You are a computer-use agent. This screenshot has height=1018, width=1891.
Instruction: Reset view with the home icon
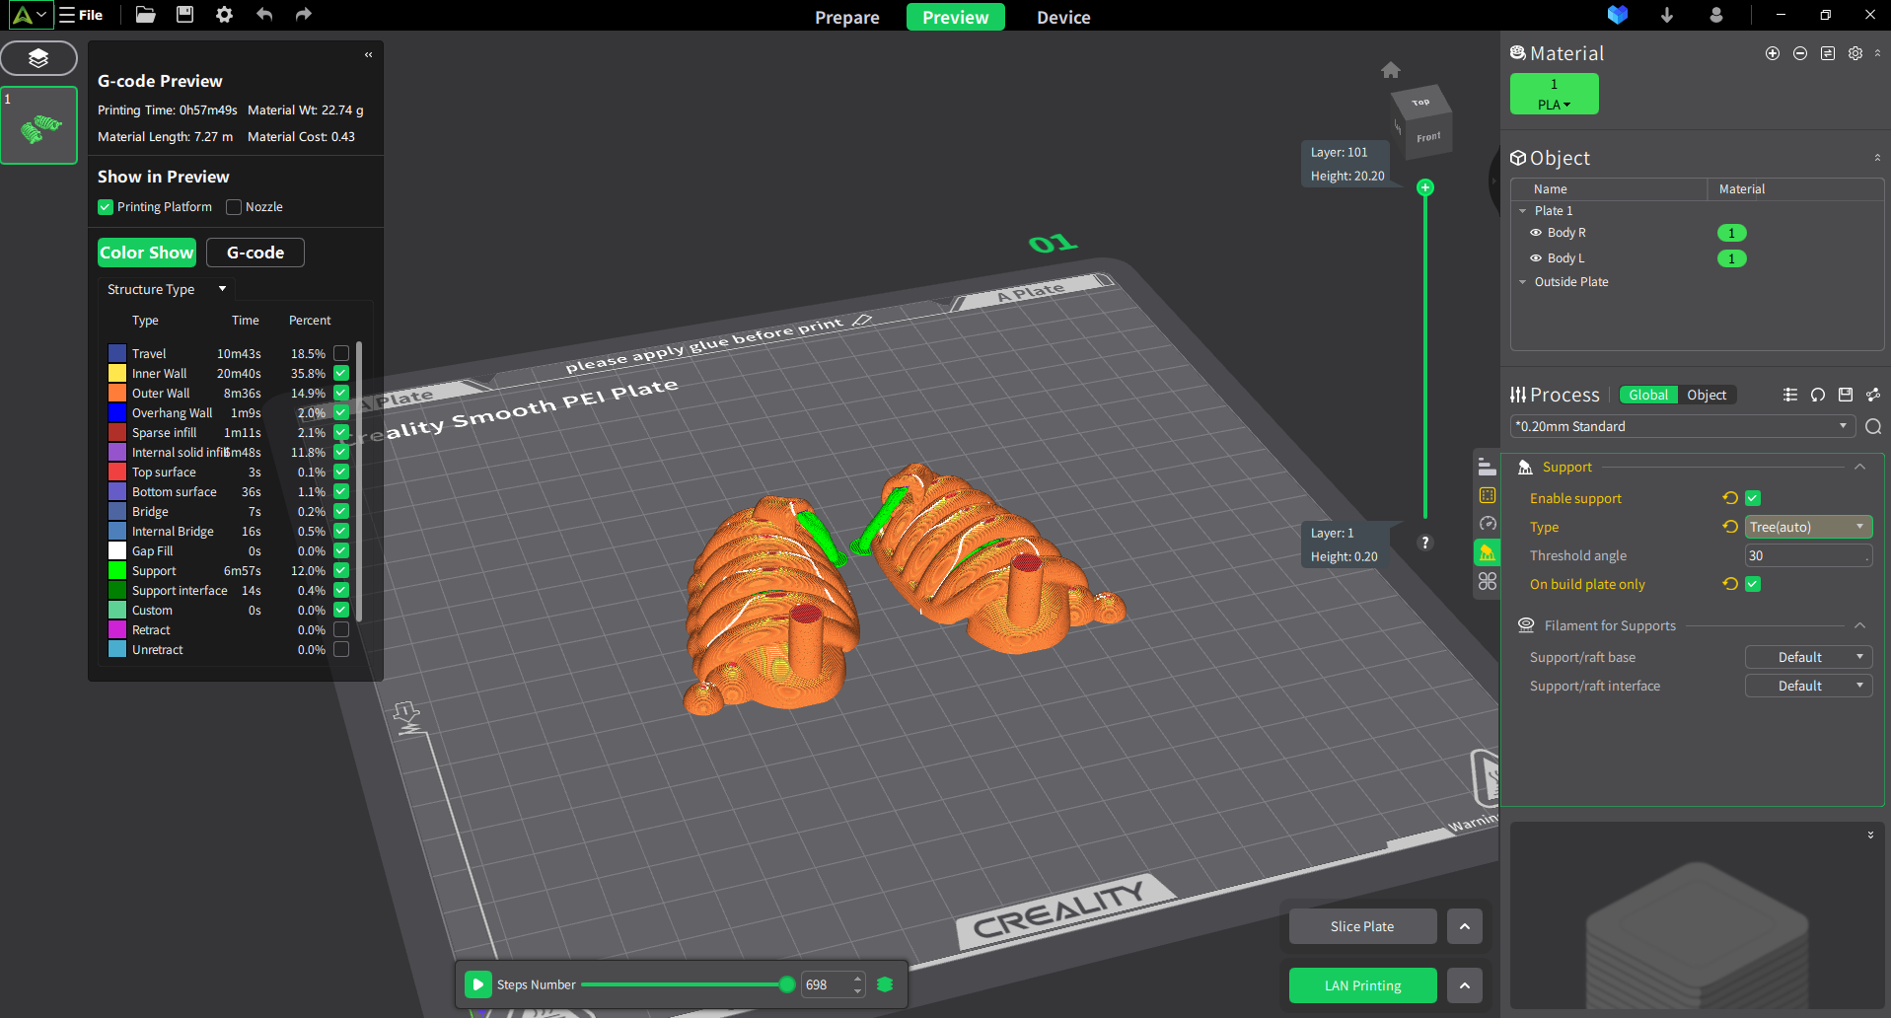pos(1391,70)
